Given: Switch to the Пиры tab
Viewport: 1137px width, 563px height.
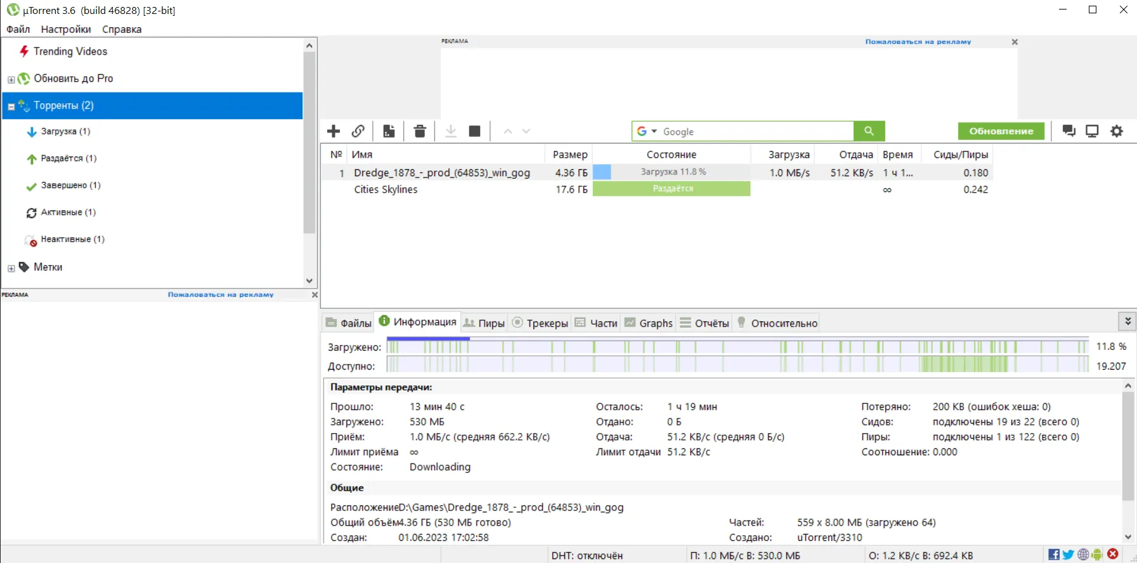Looking at the screenshot, I should (x=484, y=323).
